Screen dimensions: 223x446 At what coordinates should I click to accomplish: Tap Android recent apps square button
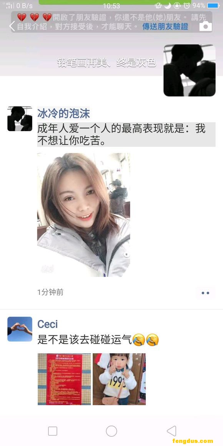[53, 431]
